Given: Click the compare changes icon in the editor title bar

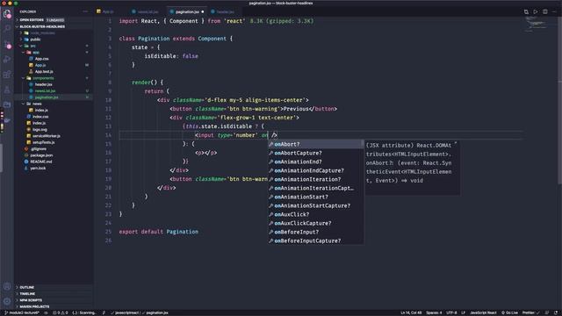Looking at the screenshot, I should pos(526,11).
